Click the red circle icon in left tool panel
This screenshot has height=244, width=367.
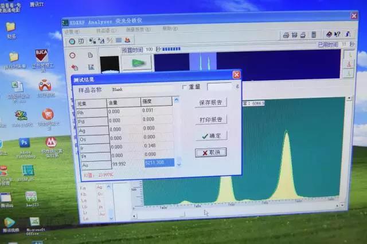click(72, 55)
